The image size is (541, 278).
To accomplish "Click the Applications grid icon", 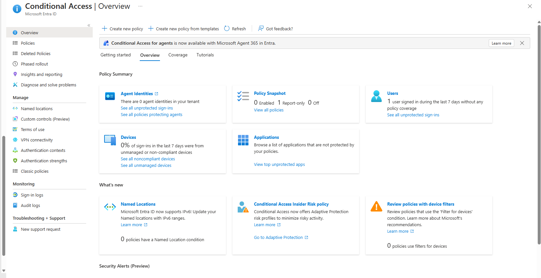I will click(x=243, y=140).
